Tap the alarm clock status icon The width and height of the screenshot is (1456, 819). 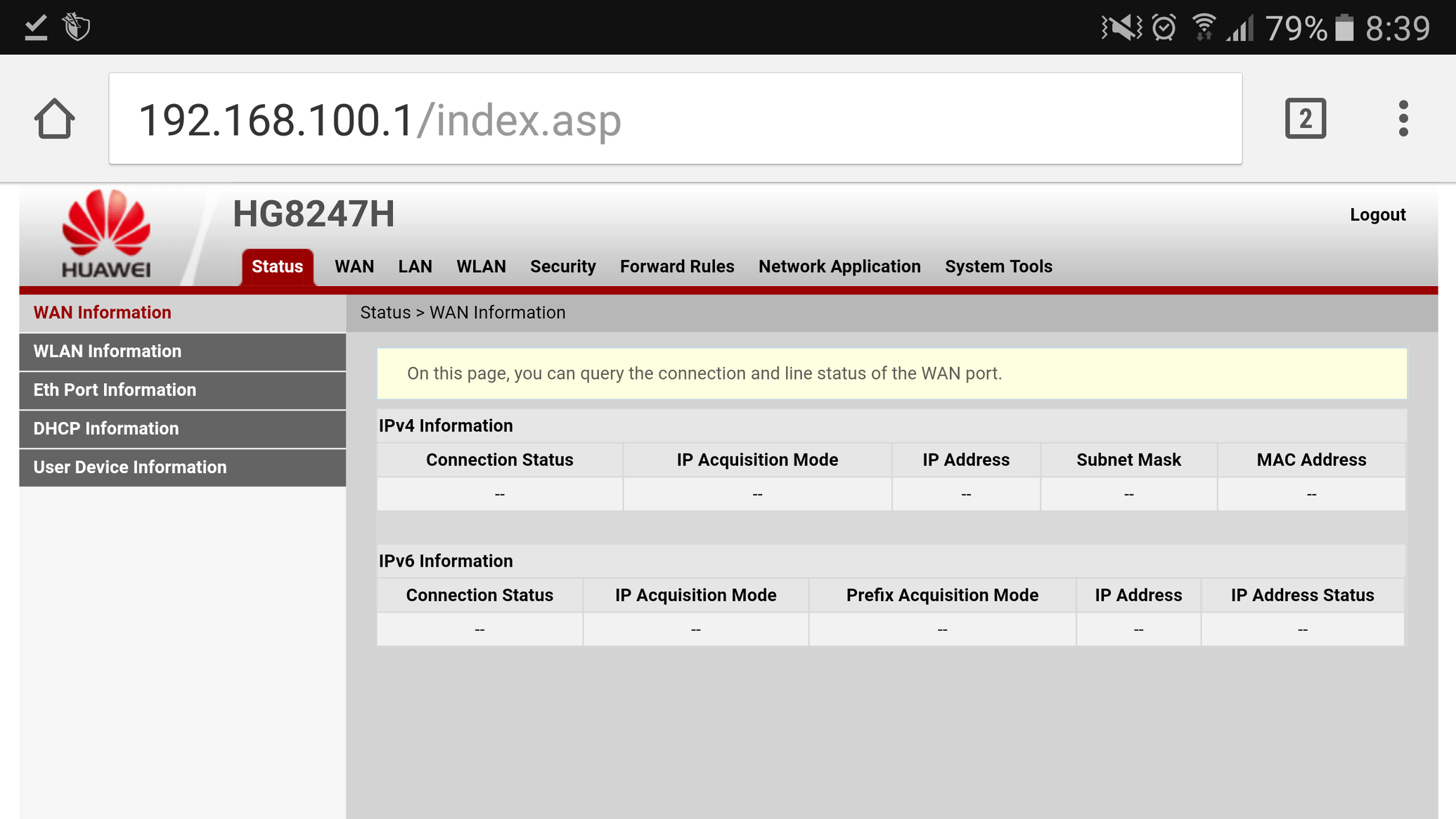coord(1164,28)
